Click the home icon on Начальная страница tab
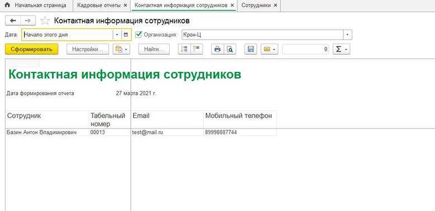 click(x=8, y=5)
